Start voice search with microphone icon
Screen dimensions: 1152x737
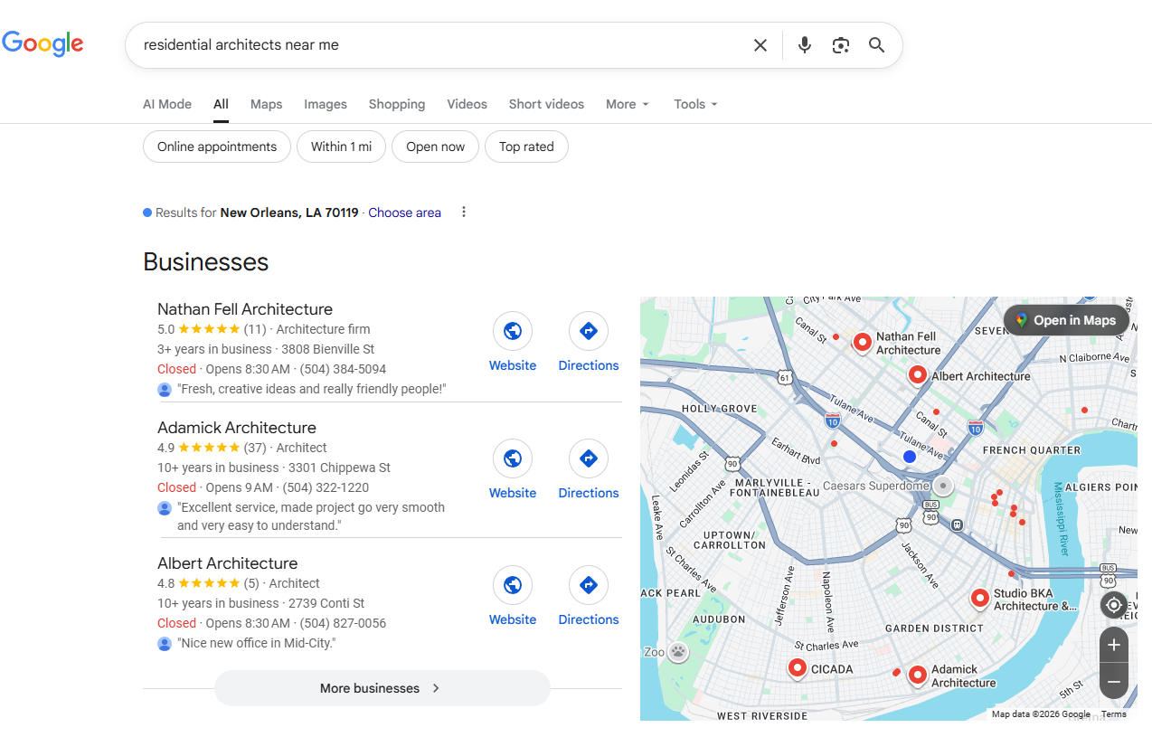coord(804,45)
